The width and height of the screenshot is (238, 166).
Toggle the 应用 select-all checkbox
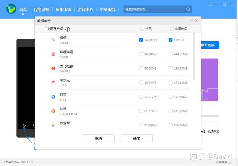[142, 29]
